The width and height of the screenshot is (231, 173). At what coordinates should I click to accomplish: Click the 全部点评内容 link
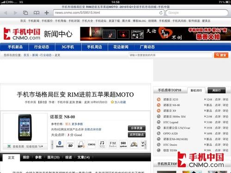coord(93,129)
